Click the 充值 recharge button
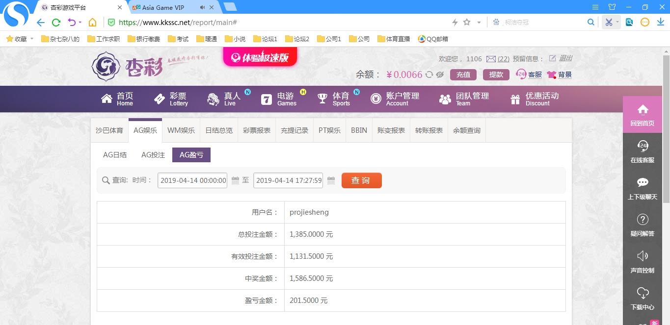Image resolution: width=670 pixels, height=325 pixels. tap(463, 75)
